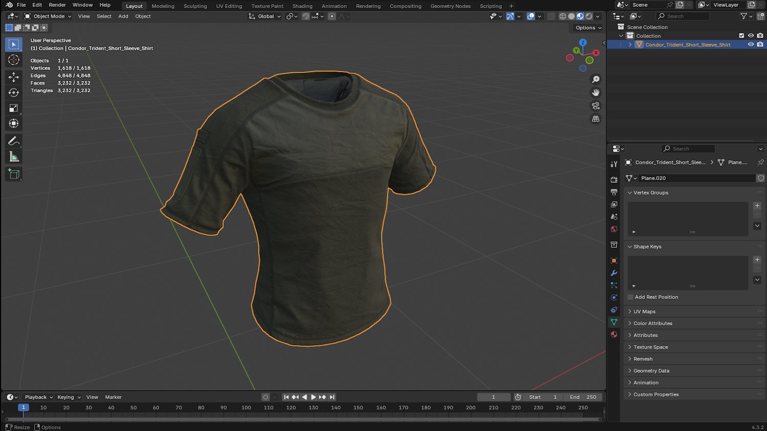Uncheck the Collection exclude checkbox

click(741, 36)
